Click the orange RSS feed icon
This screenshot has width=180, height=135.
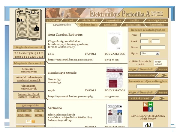[33, 121]
